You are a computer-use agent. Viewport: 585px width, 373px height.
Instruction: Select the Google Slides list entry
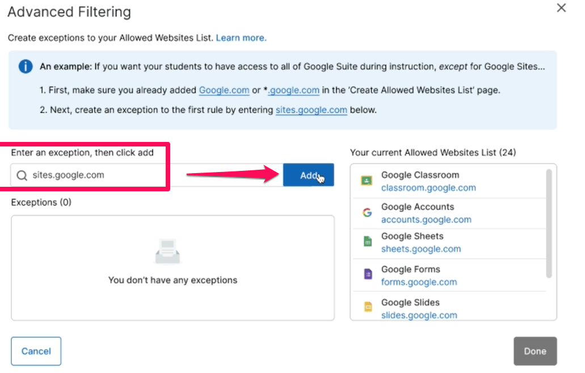pyautogui.click(x=449, y=306)
